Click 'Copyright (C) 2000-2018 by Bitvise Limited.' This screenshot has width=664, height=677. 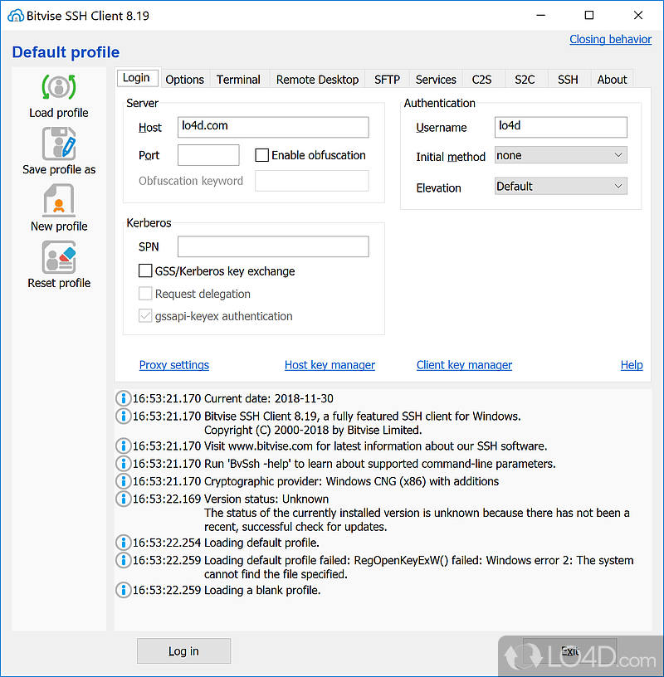point(313,430)
